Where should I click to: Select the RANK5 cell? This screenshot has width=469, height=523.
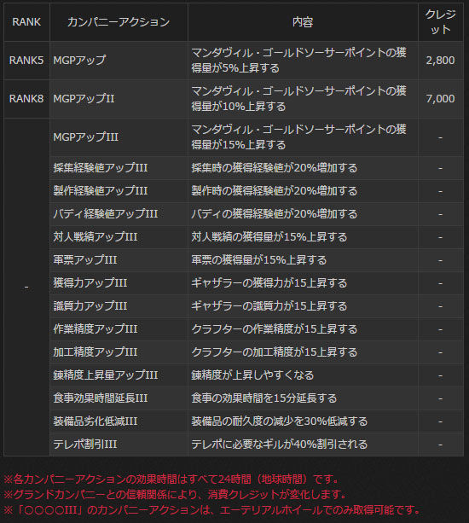click(x=26, y=61)
